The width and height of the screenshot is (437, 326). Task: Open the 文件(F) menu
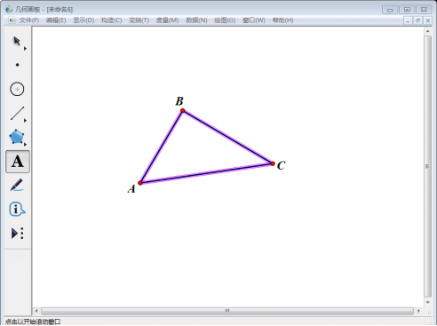29,20
